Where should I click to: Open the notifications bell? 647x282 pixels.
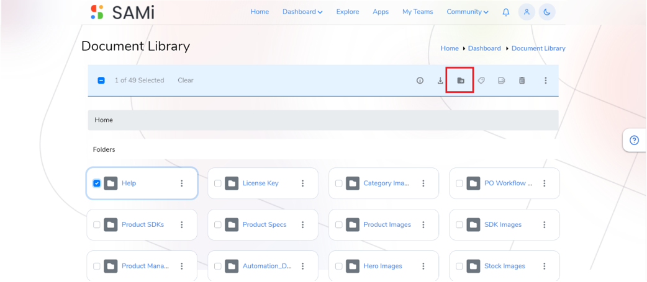pos(506,12)
